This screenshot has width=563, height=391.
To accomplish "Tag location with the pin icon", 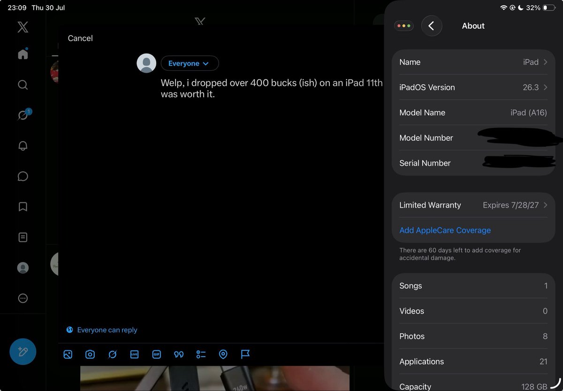I will tap(223, 354).
